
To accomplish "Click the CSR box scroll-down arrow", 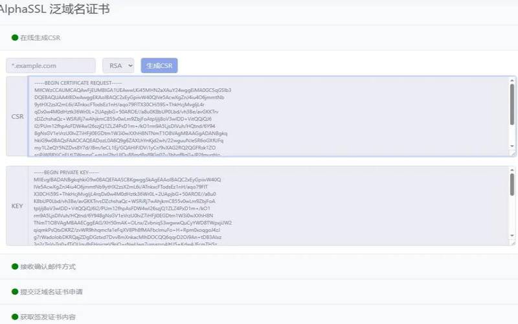I will click(512, 146).
